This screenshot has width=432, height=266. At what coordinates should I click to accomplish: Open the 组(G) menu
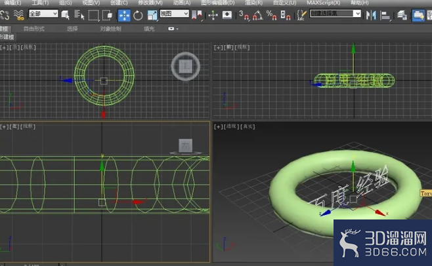tap(66, 3)
